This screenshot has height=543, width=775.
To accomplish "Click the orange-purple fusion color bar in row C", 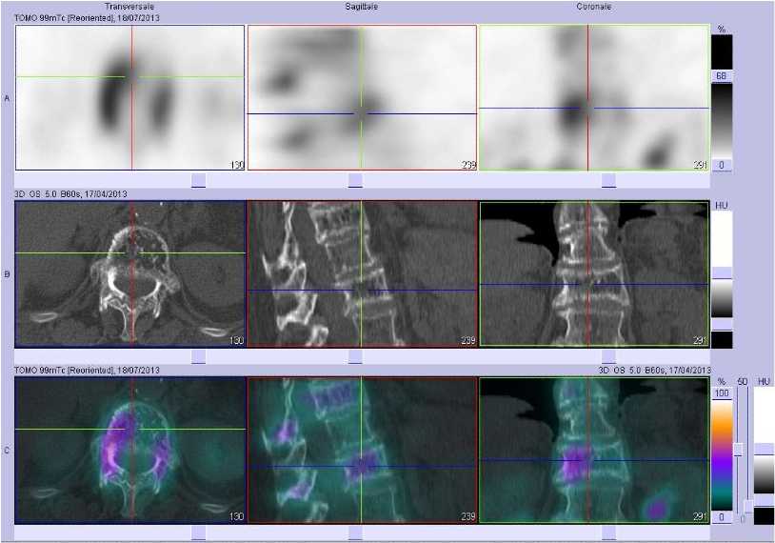I will coord(722,455).
